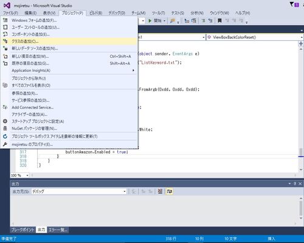Open the 分析(N) menu
Viewport: 304px width, 243px height.
(197, 13)
